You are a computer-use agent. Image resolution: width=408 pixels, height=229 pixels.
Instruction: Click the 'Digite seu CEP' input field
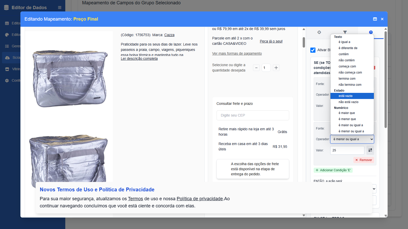coord(252,116)
